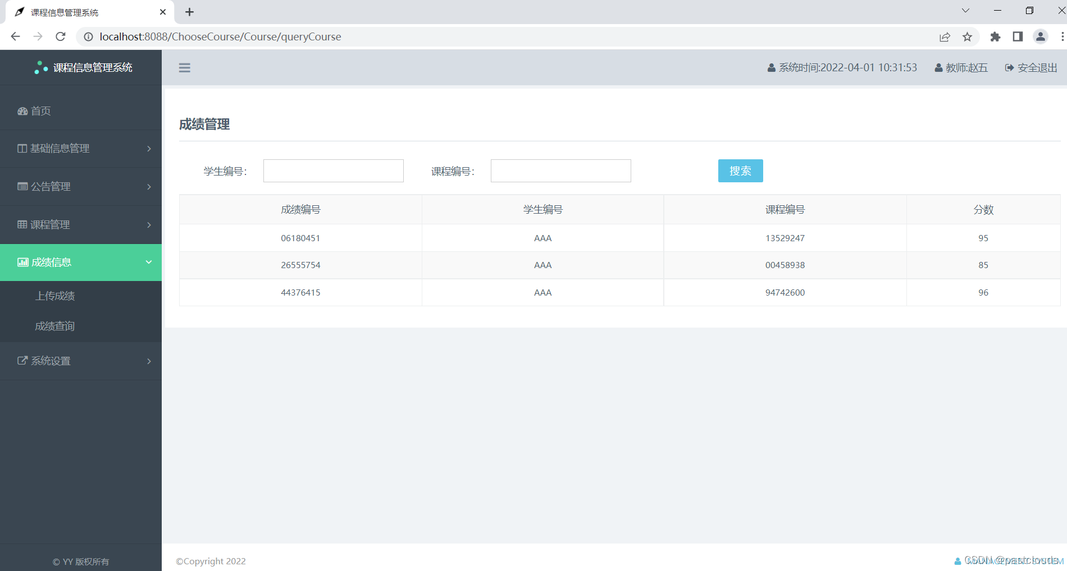1067x571 pixels.
Task: Select the 成绩查询 menu item
Action: (x=54, y=326)
